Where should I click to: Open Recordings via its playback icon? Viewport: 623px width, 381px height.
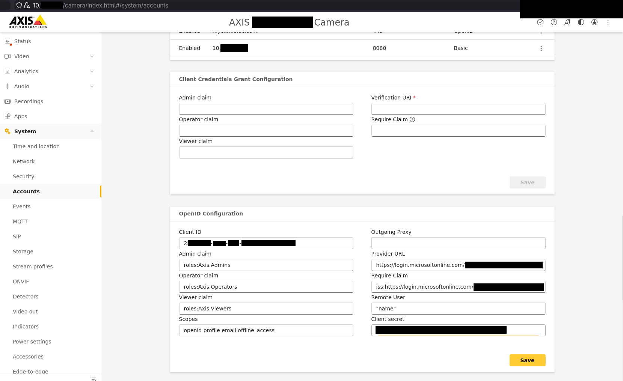(x=8, y=101)
